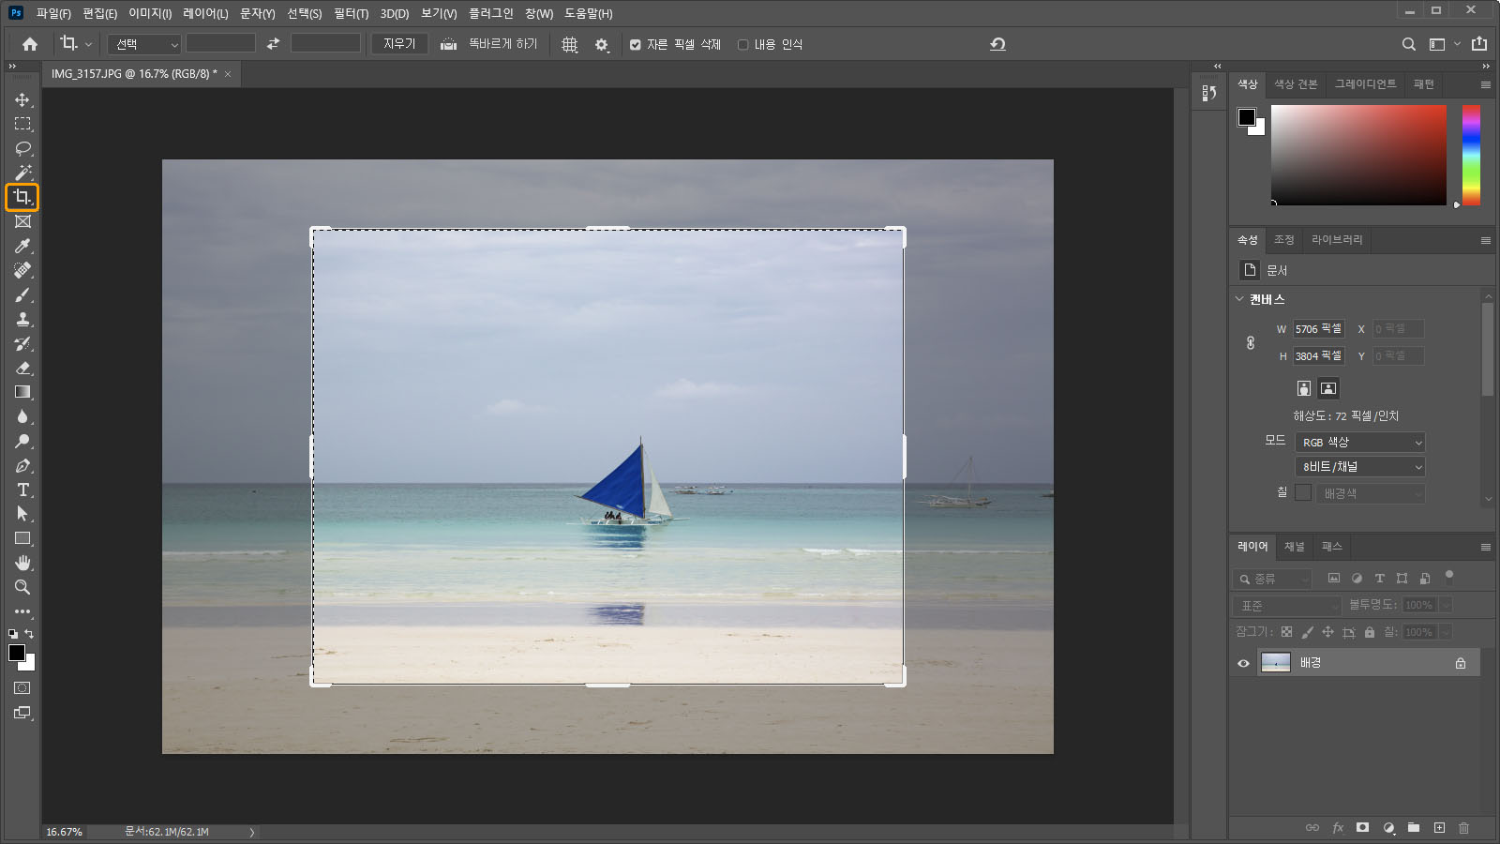Select the Spot Healing Brush tool

point(22,270)
